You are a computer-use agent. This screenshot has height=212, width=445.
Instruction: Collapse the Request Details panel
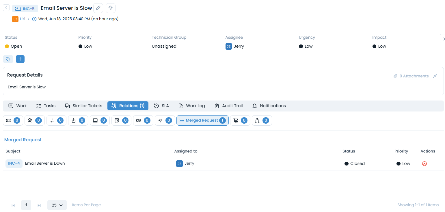coord(435,76)
